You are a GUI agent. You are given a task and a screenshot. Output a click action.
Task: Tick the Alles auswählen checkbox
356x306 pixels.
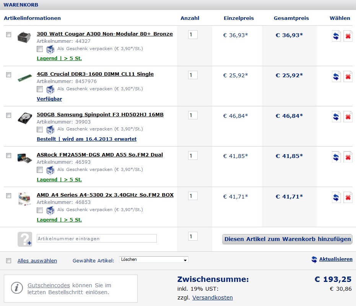[9, 260]
